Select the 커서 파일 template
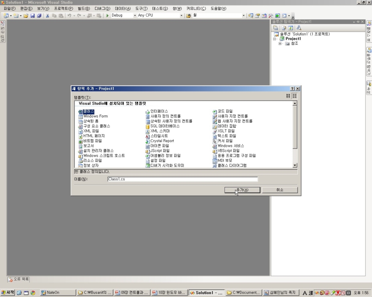Viewport: 372px width, 297px height. 223,141
